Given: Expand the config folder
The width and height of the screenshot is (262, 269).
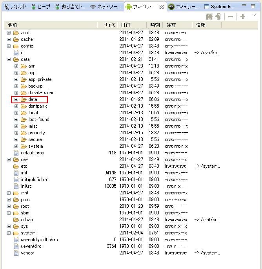Looking at the screenshot, I should (9, 46).
